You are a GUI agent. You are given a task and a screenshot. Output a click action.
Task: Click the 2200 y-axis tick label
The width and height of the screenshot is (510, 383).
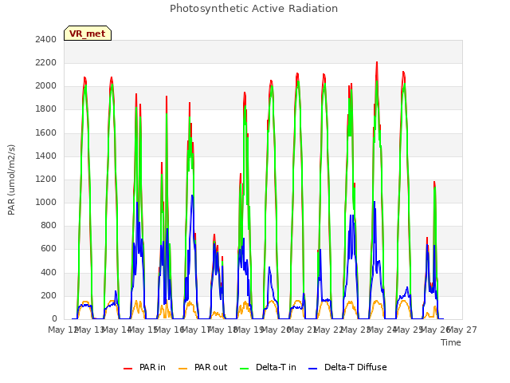coord(46,62)
